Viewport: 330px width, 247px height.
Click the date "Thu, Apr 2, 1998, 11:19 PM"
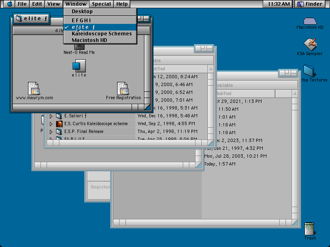click(167, 131)
